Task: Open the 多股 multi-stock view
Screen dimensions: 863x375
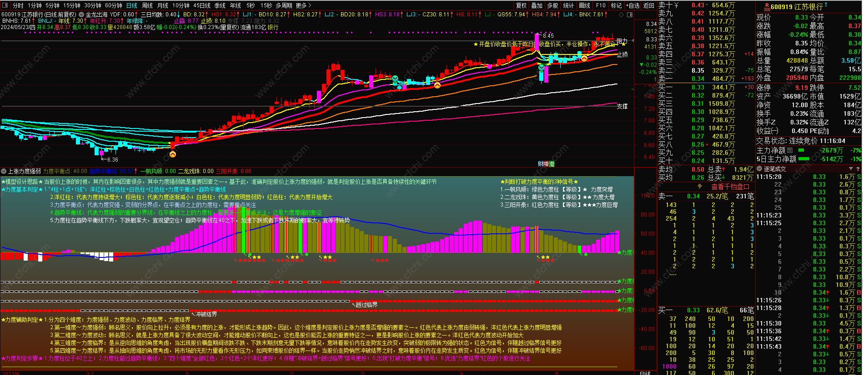Action: (x=552, y=5)
